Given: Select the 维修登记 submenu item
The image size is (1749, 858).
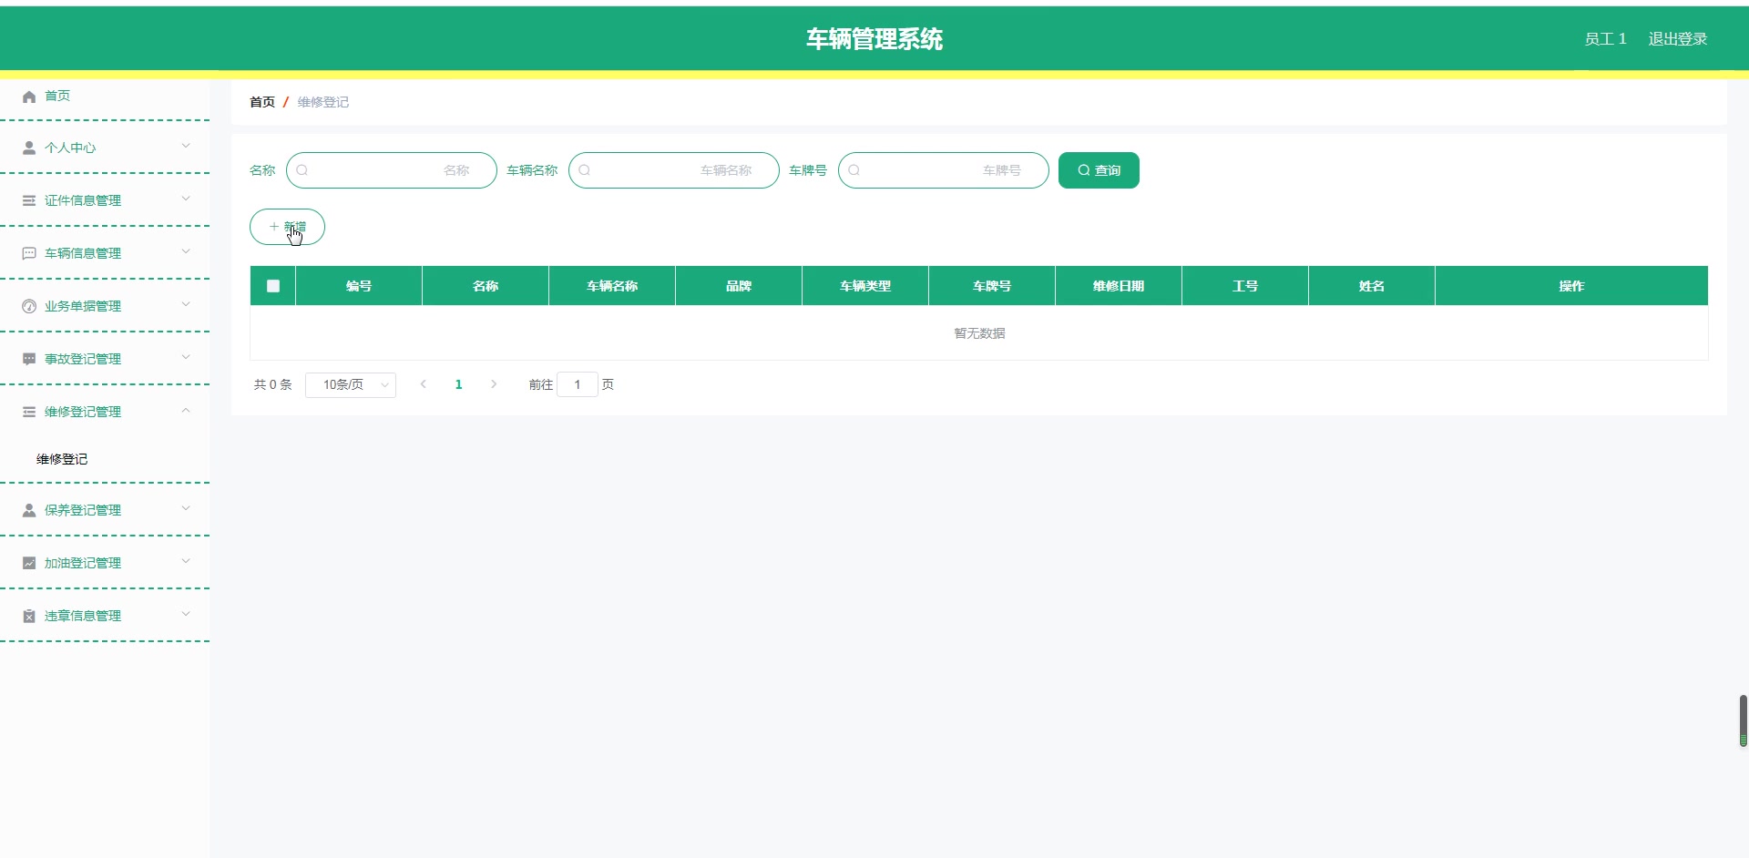Looking at the screenshot, I should point(61,458).
